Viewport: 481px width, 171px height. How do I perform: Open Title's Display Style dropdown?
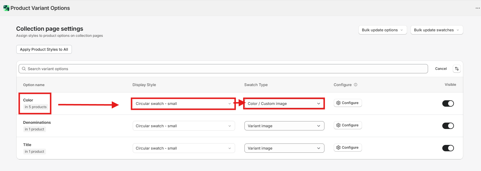coord(183,148)
